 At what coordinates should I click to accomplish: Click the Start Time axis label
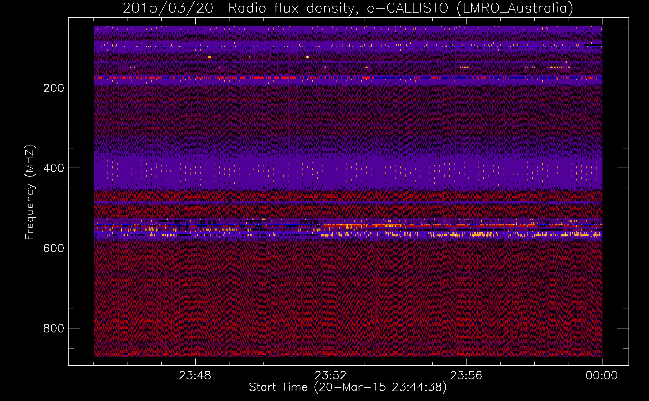point(348,387)
